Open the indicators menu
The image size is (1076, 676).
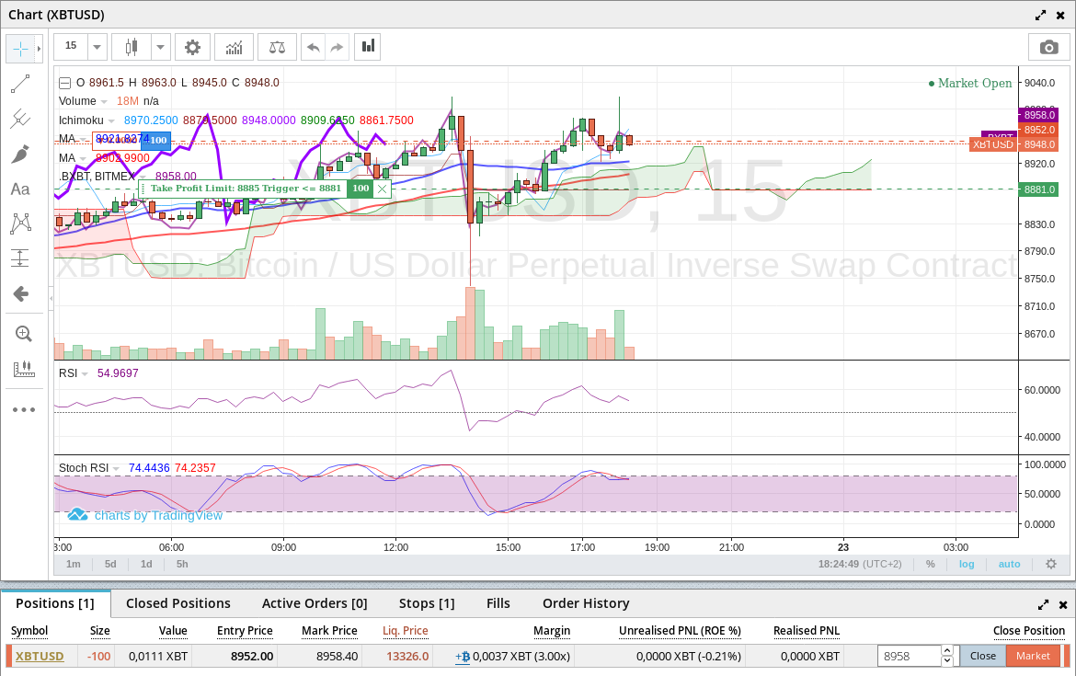pyautogui.click(x=234, y=47)
